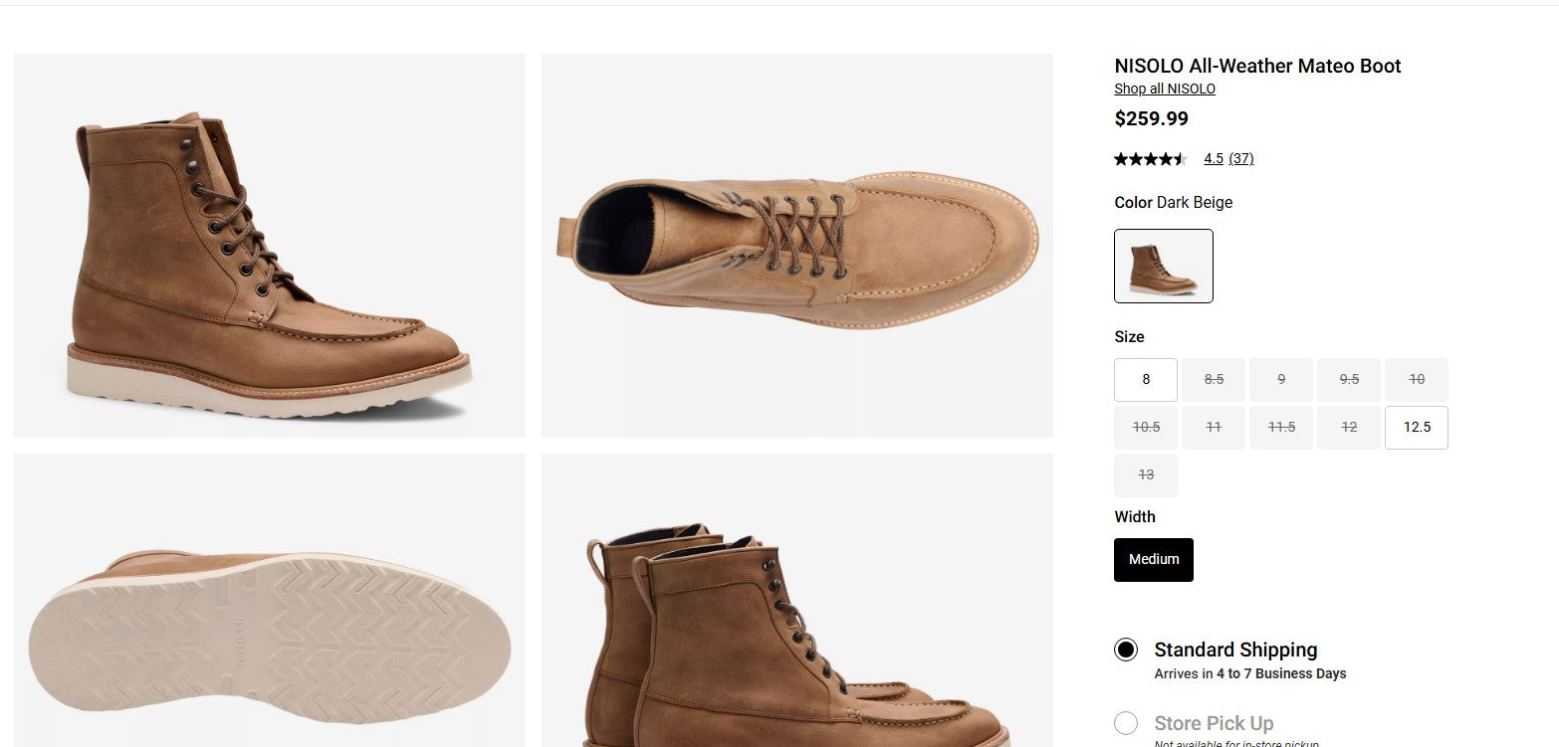Select the Standard Shipping radio button
Screen dimensions: 1559x747
(1126, 650)
